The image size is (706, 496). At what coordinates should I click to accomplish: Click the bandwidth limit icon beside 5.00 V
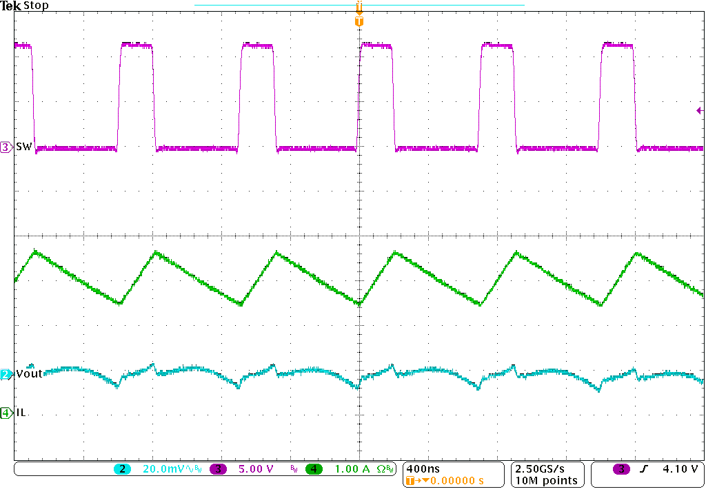point(294,467)
